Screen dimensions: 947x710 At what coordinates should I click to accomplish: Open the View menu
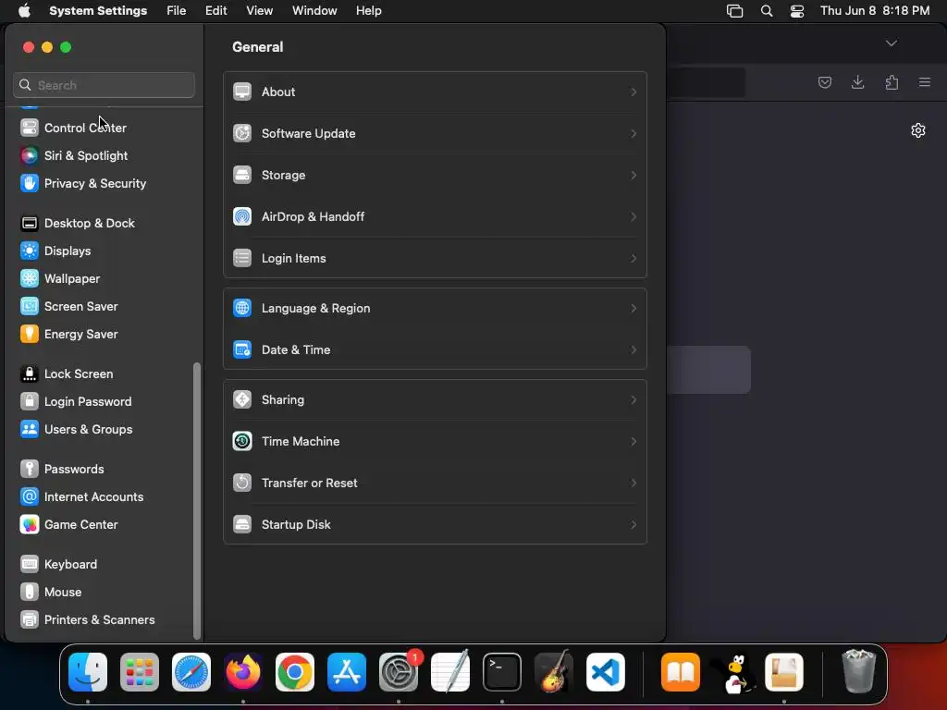[259, 11]
